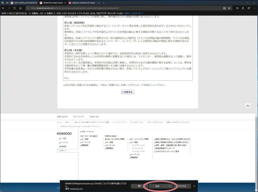
Task: Open the カタログダウンロード/ご請求 link
Action: click(167, 152)
